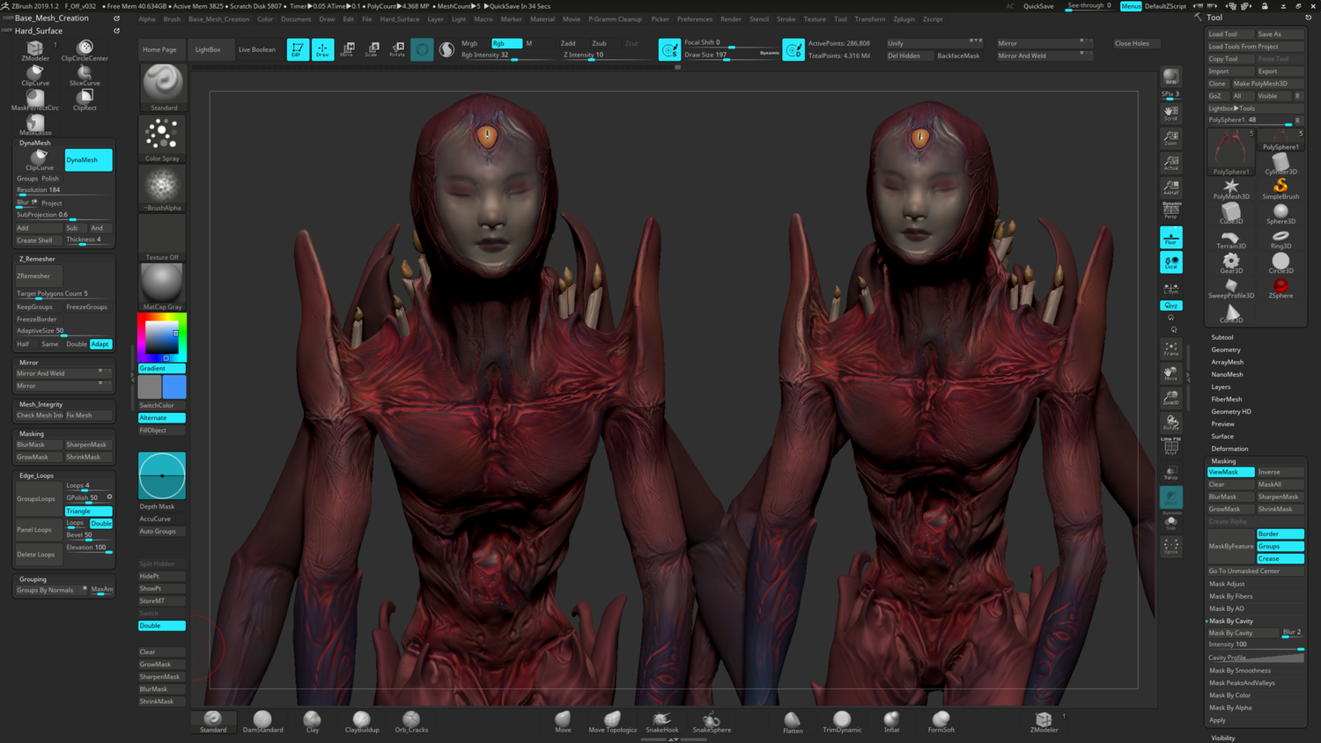This screenshot has width=1321, height=743.
Task: Click the LightBox button
Action: [x=208, y=49]
